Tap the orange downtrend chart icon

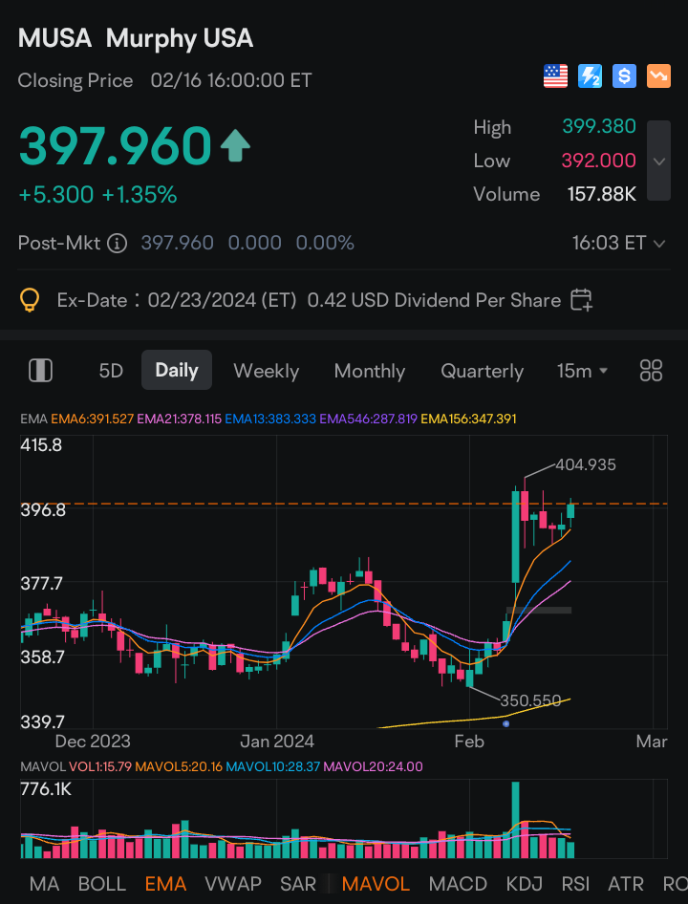pyautogui.click(x=658, y=76)
